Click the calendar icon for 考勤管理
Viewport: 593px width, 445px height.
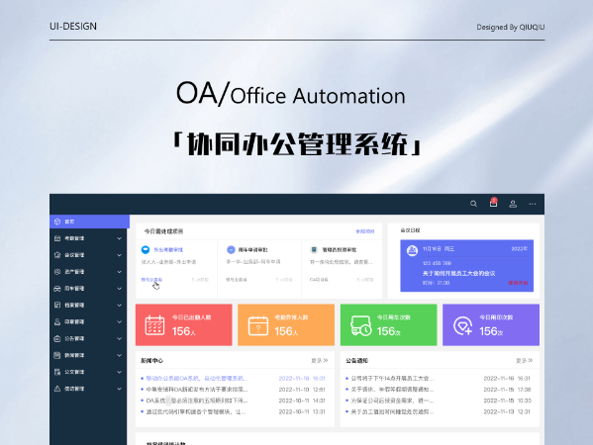57,238
